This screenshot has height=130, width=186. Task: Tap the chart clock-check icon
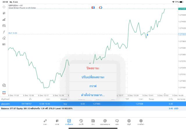(x=4, y=86)
